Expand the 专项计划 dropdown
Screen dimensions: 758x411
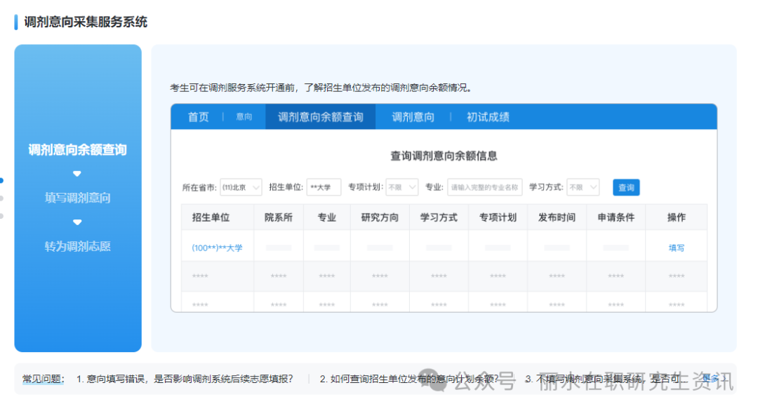pyautogui.click(x=401, y=187)
